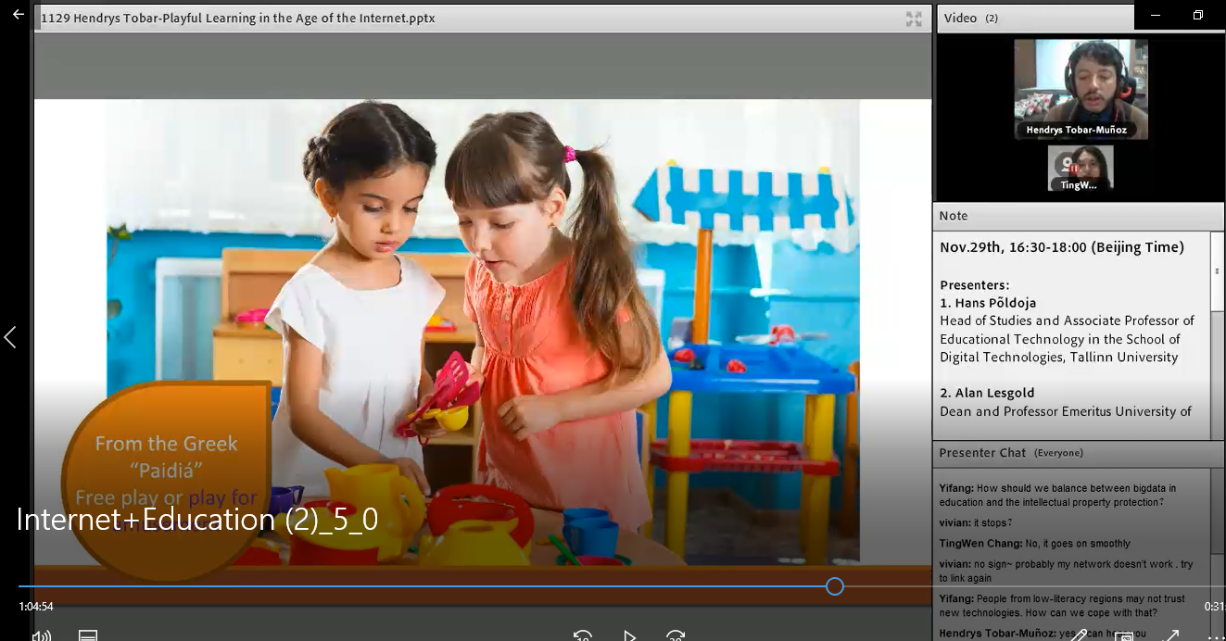This screenshot has width=1226, height=641.
Task: Click the Note panel scrollbar
Action: [x=1217, y=271]
